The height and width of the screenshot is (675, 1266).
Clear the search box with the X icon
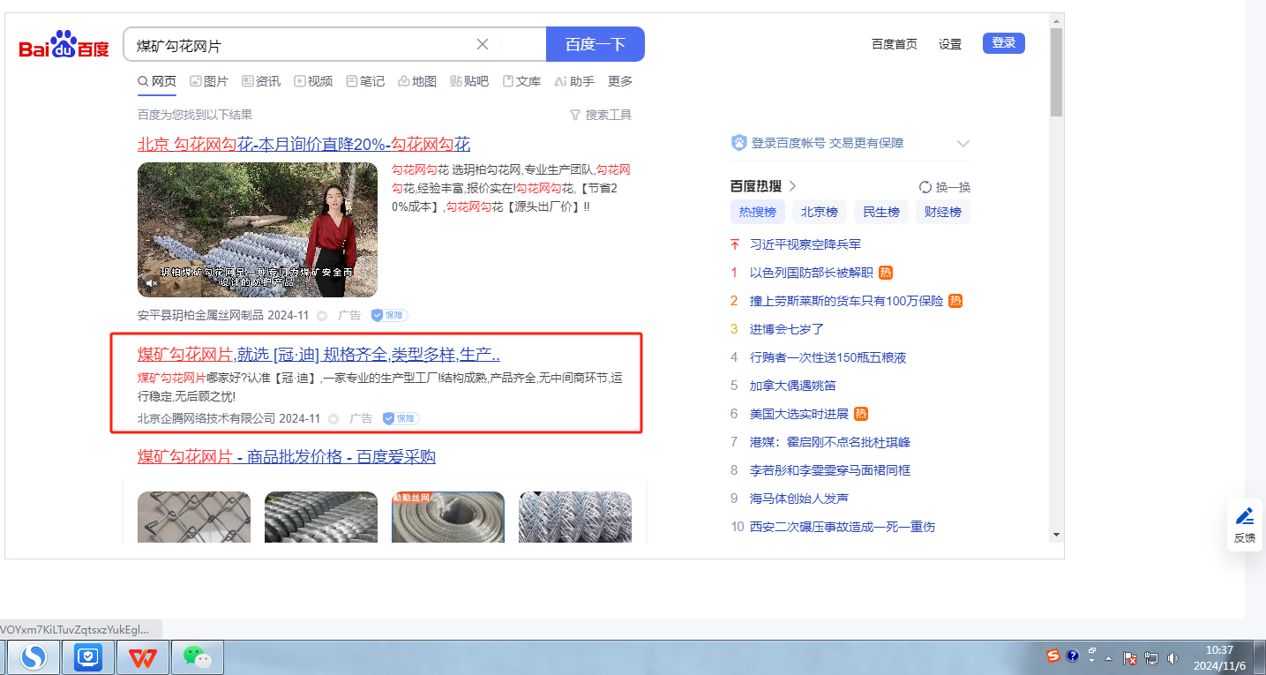pos(483,44)
